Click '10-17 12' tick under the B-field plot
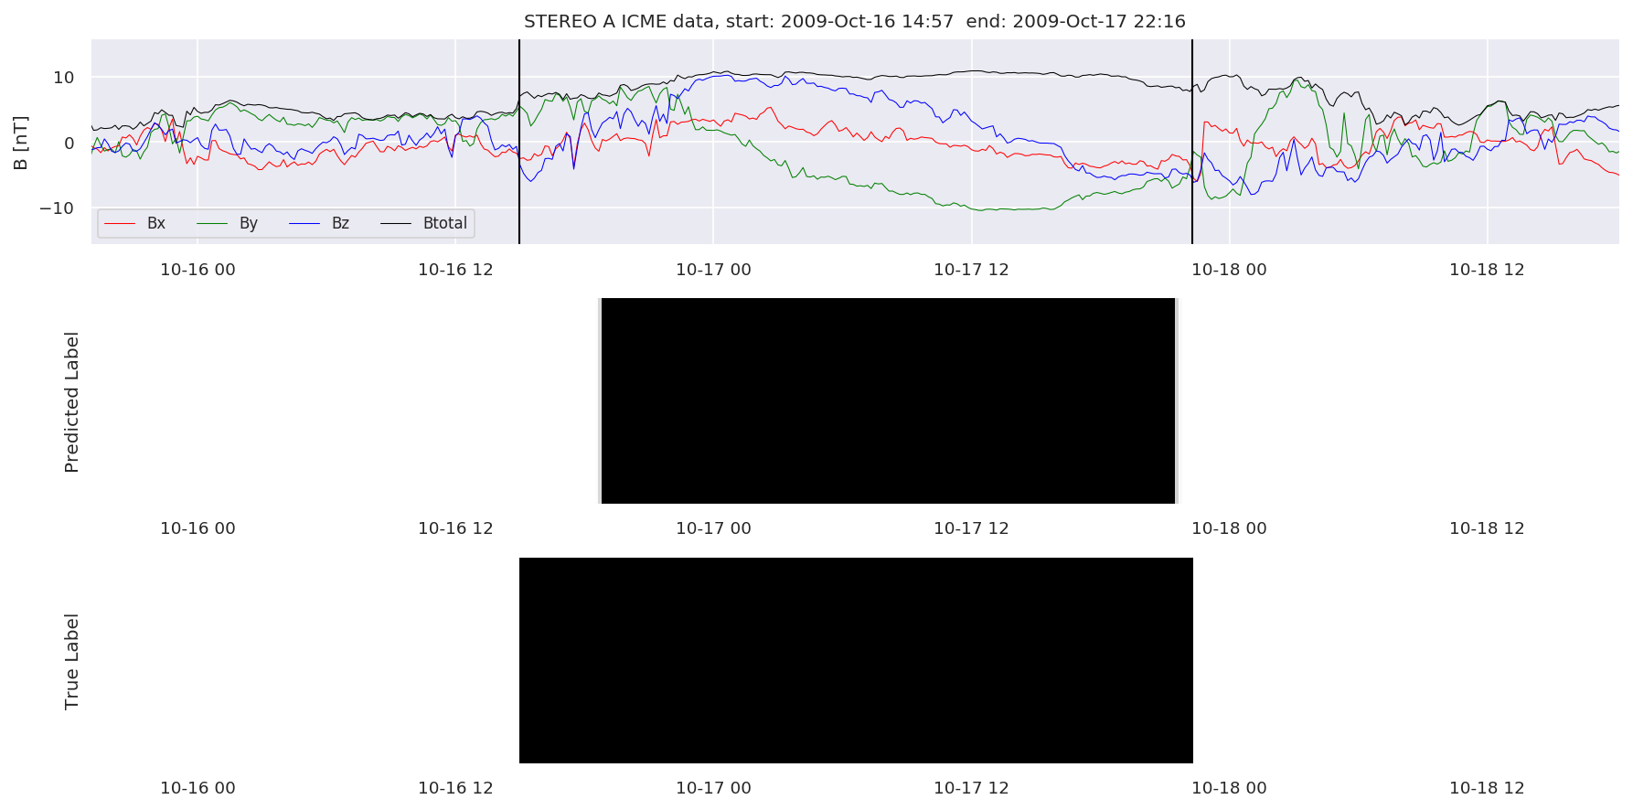Viewport: 1633px width, 810px height. click(x=971, y=270)
